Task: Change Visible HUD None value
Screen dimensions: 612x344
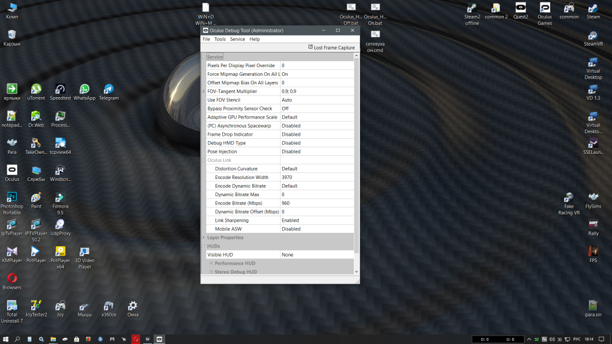Action: pos(317,255)
